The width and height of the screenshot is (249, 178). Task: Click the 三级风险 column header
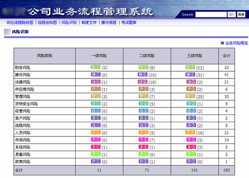pyautogui.click(x=194, y=56)
